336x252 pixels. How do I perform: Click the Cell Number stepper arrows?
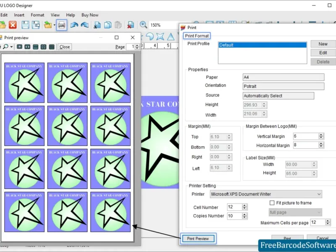244,207
